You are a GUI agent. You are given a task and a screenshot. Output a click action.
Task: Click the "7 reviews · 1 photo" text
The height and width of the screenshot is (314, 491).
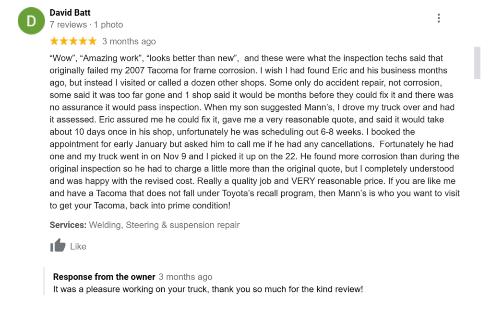(x=86, y=24)
